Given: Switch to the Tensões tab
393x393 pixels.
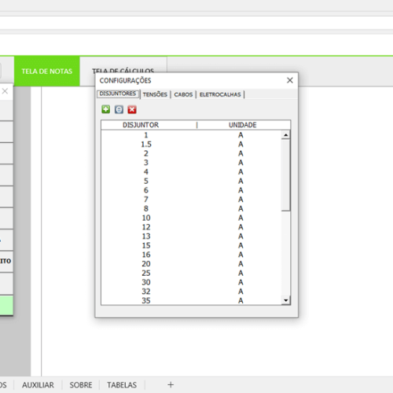Looking at the screenshot, I should (155, 94).
